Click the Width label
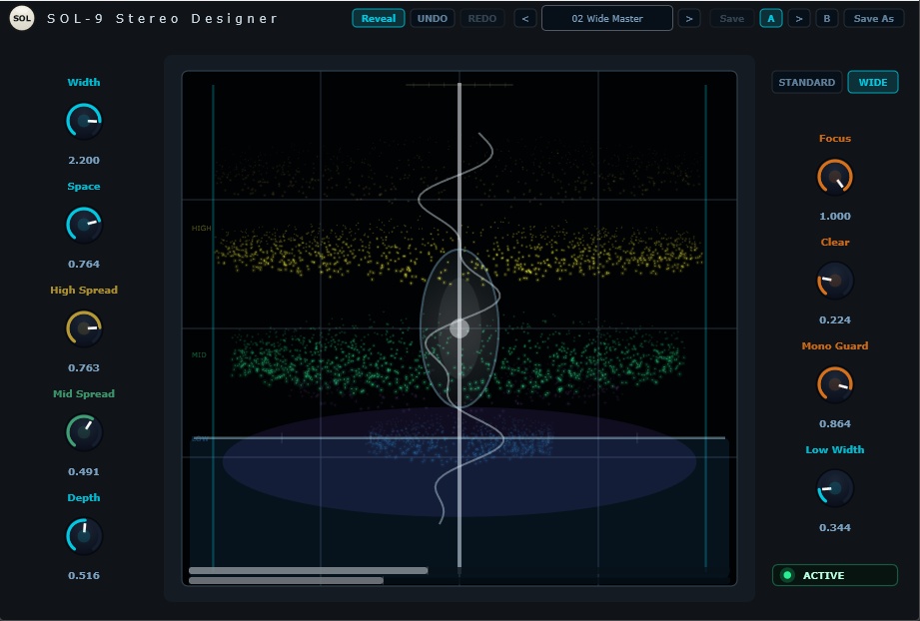The image size is (920, 621). [x=84, y=82]
